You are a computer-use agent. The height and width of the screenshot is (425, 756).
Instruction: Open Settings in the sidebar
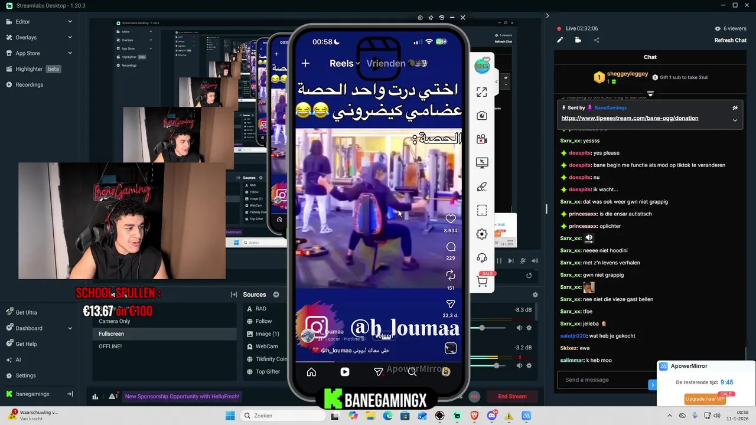[25, 375]
